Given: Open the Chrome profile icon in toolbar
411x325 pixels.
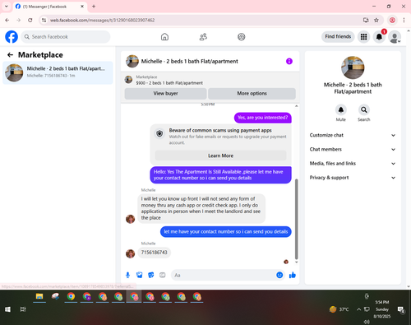Looking at the screenshot, I should coord(392,20).
